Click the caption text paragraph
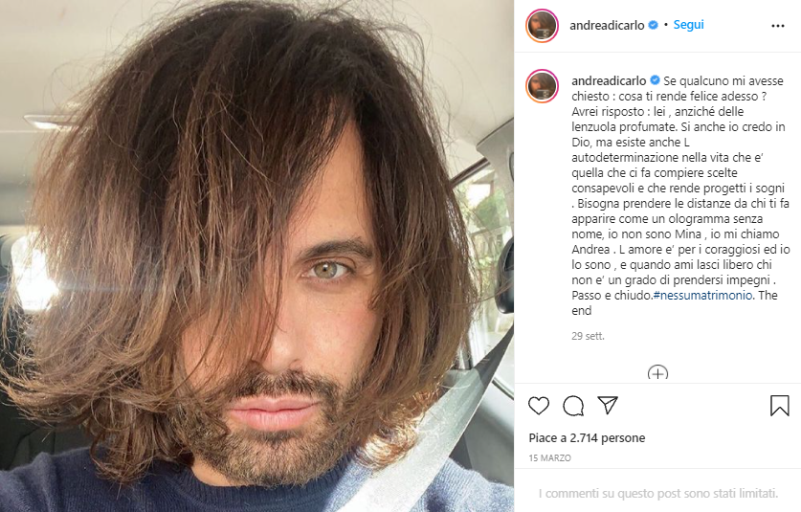801x512 pixels. coord(681,195)
